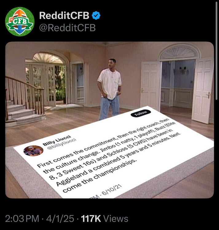
Task: Open the RedditCFB display name
Action: (x=64, y=15)
